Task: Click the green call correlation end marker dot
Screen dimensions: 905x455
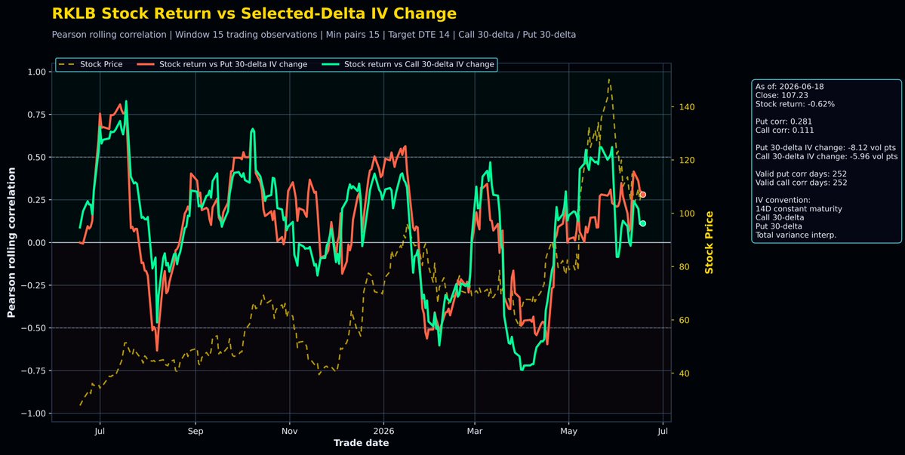Action: coord(642,223)
